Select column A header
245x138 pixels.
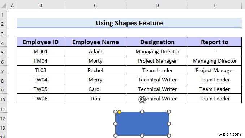coord(12,5)
